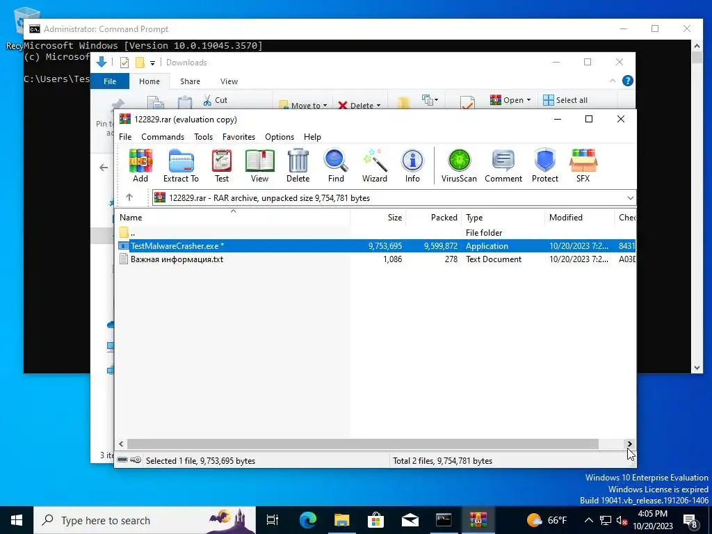Image resolution: width=712 pixels, height=534 pixels.
Task: Open the Windows Start menu
Action: tap(17, 520)
